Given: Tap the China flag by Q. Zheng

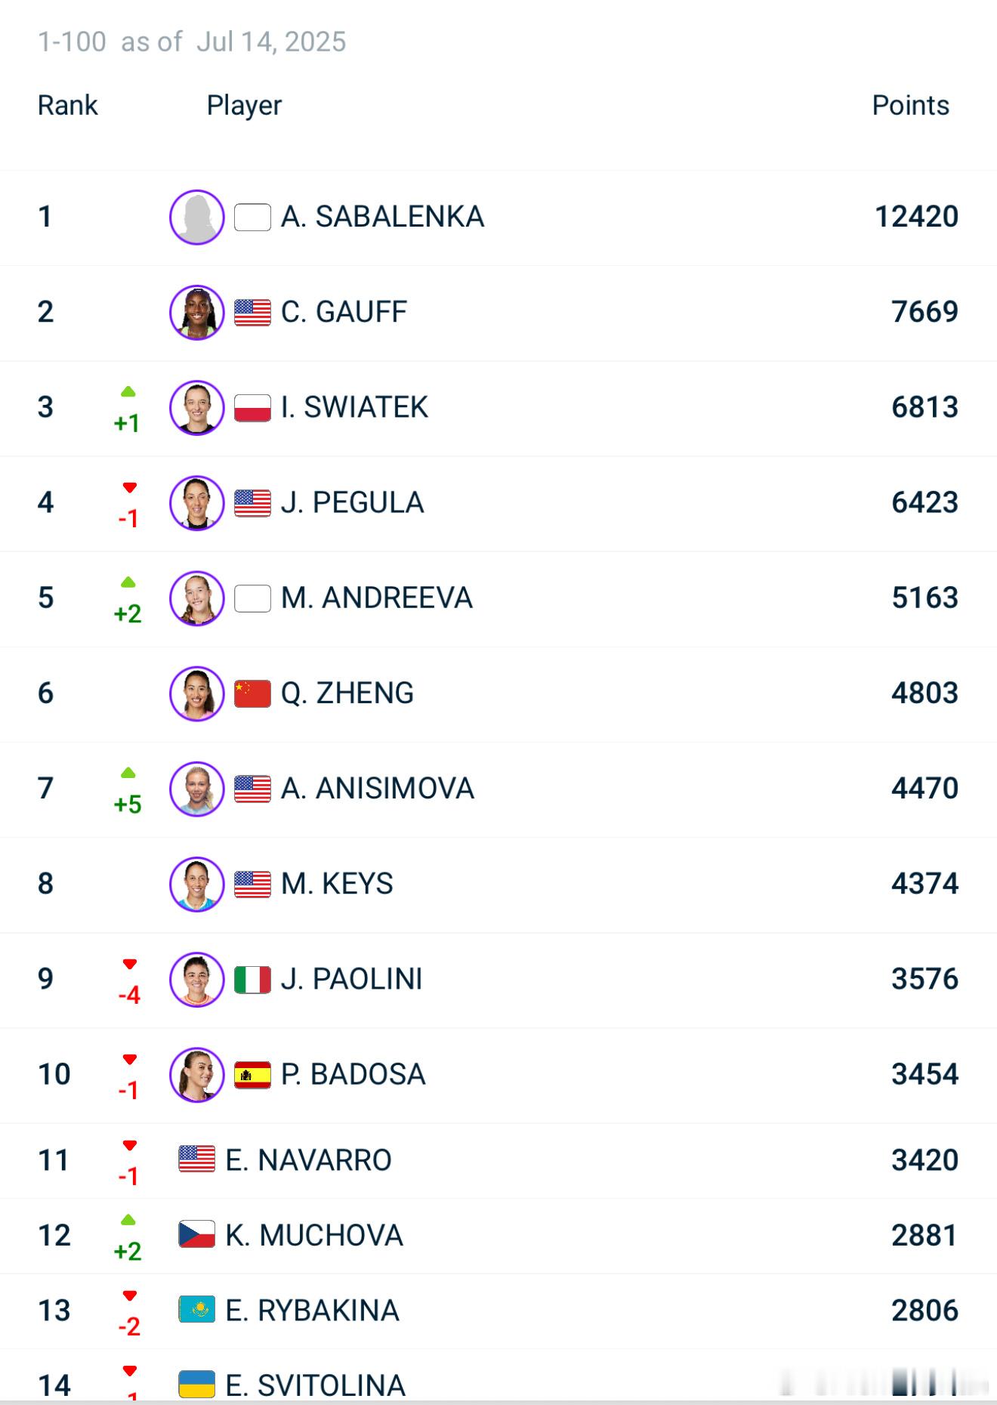Looking at the screenshot, I should coord(252,693).
